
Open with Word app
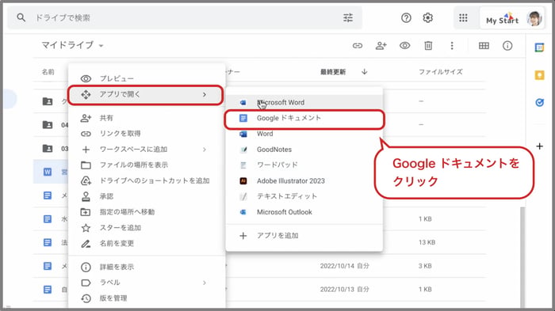pyautogui.click(x=304, y=134)
